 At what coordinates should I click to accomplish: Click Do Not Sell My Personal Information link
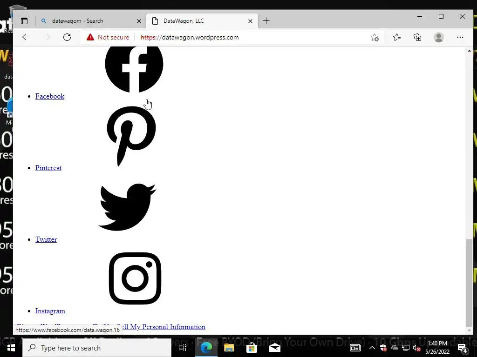tap(164, 327)
